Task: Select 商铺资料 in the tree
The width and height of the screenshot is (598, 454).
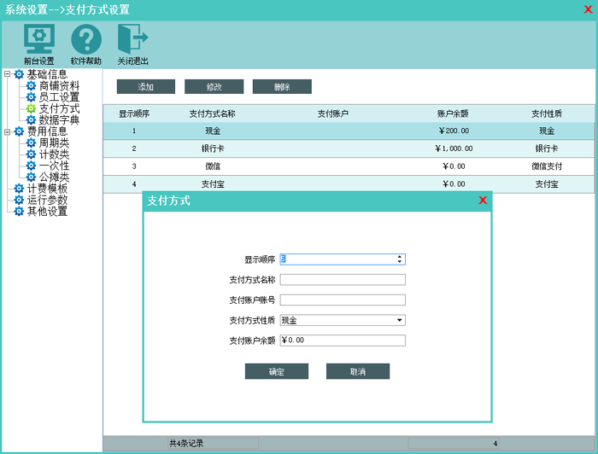Action: (x=59, y=86)
